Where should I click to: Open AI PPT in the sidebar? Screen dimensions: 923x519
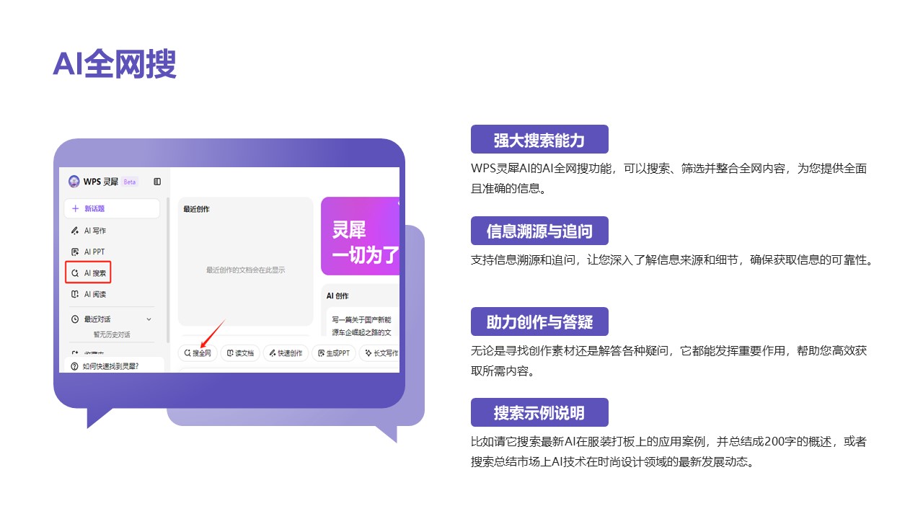(x=94, y=252)
